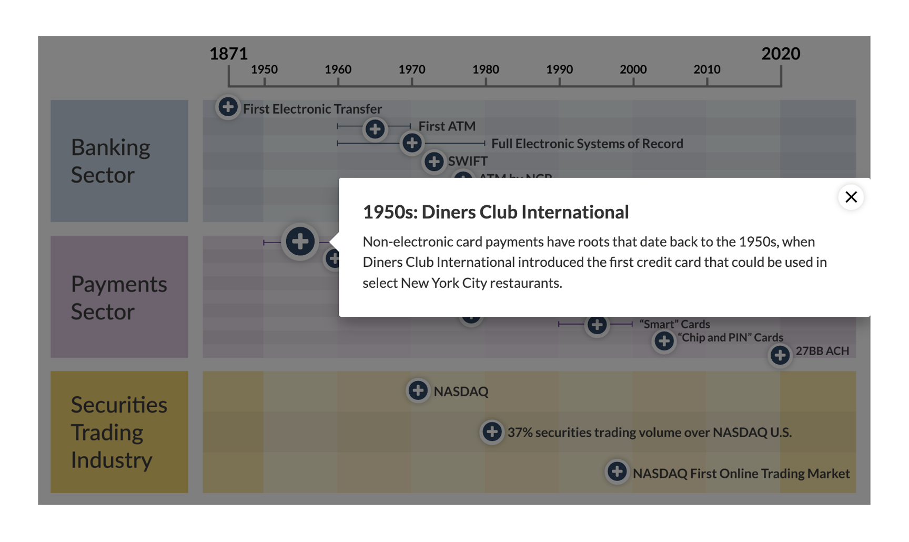
Task: Click the popup title 1950s: Diners Club International
Action: (x=496, y=212)
